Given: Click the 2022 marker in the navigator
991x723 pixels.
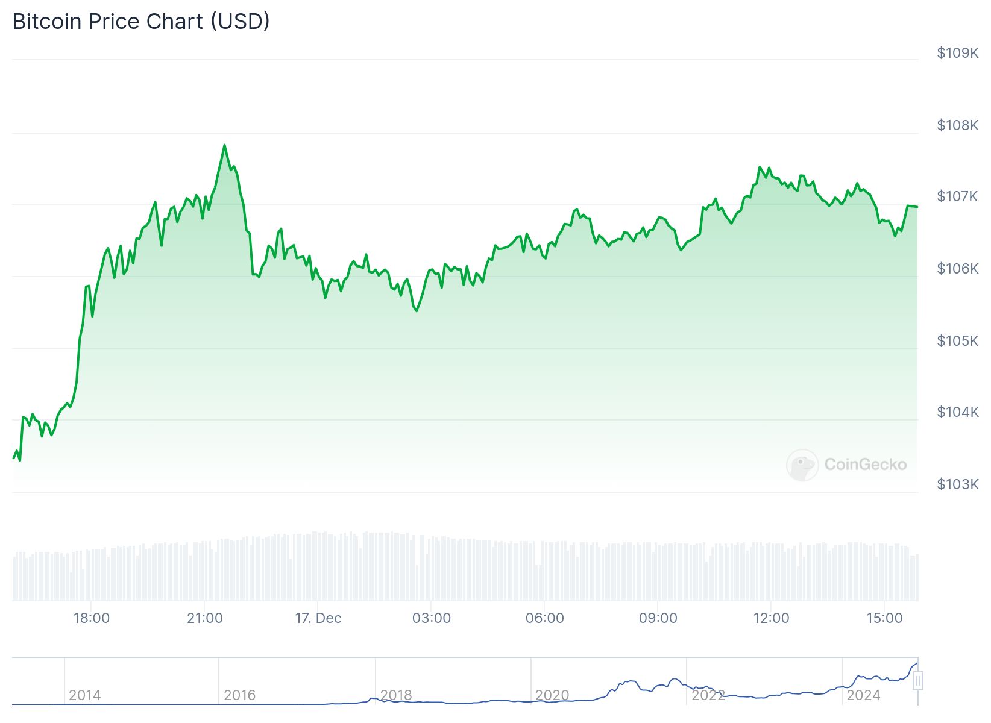Looking at the screenshot, I should coord(708,695).
